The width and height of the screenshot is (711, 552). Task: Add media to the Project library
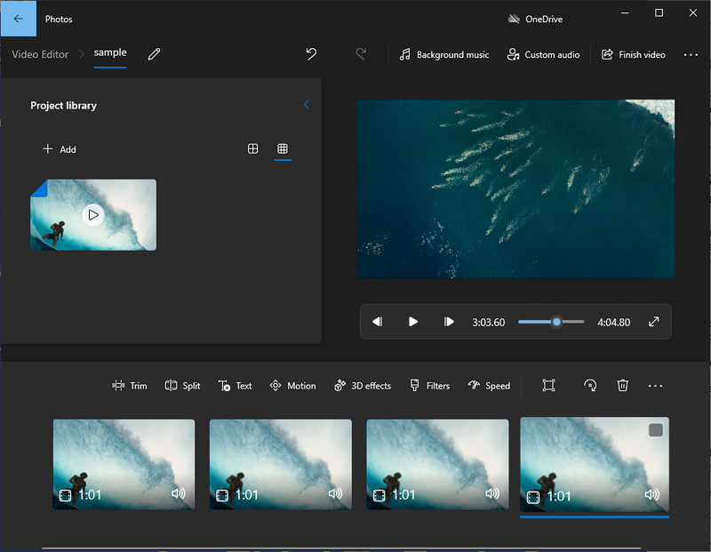coord(60,149)
